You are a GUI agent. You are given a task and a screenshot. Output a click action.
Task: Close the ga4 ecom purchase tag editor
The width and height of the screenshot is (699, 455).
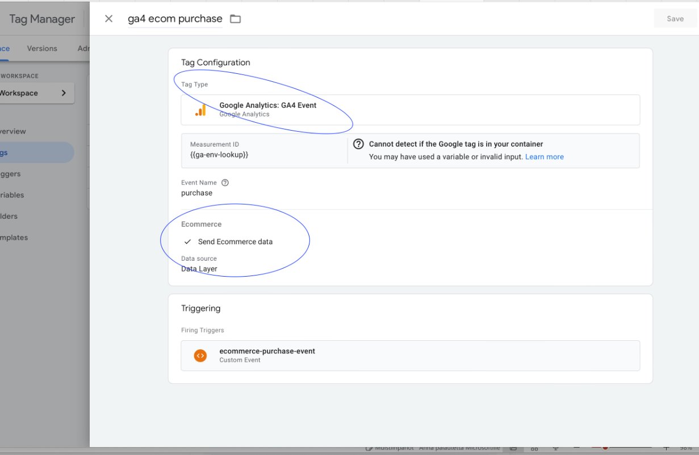pos(109,19)
